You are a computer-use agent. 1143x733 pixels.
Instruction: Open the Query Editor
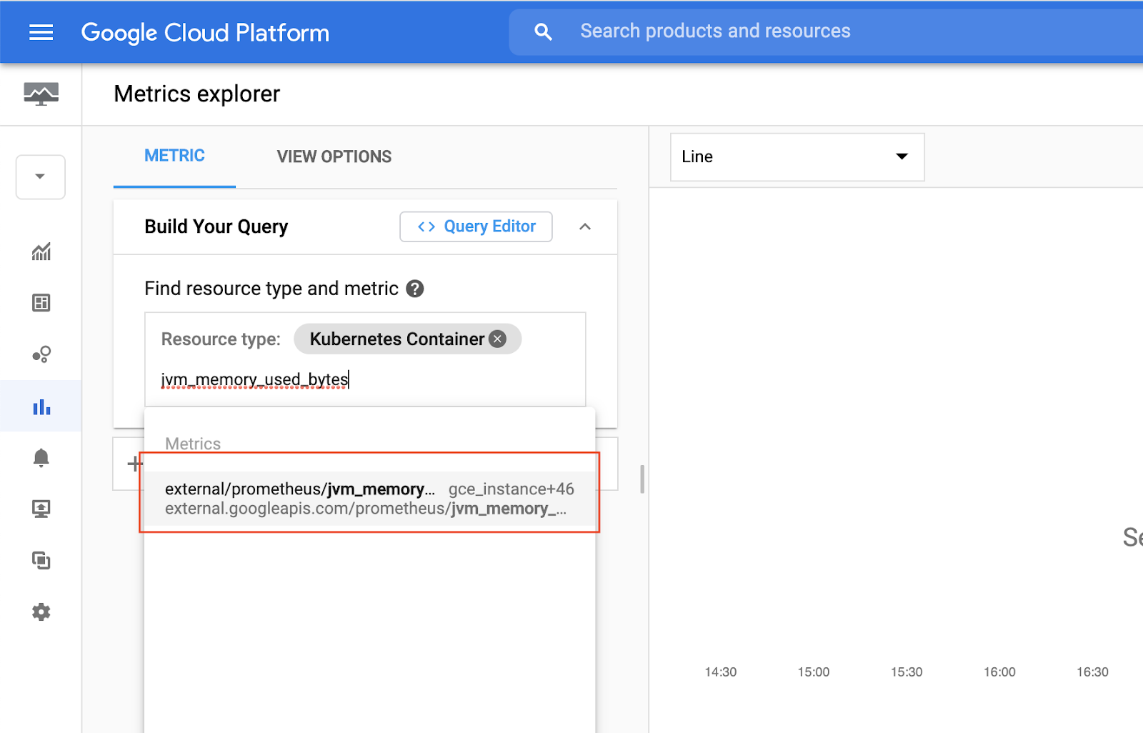(476, 226)
